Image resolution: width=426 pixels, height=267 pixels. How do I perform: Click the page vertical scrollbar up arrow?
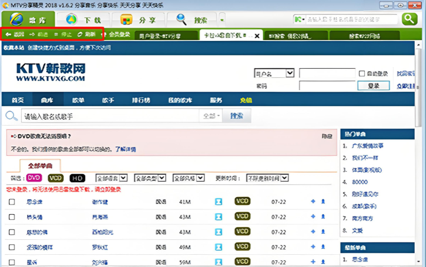[x=418, y=45]
